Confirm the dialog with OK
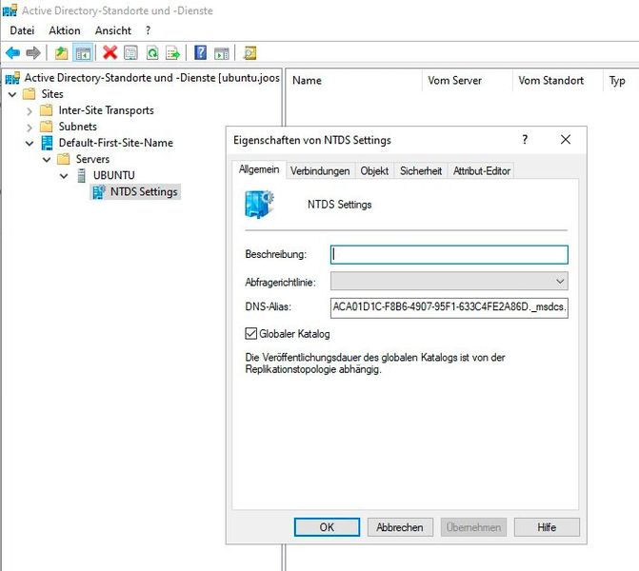Image resolution: width=639 pixels, height=571 pixels. point(327,527)
